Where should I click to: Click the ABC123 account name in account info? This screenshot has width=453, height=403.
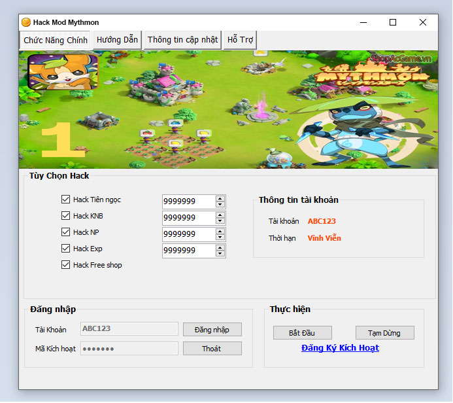pyautogui.click(x=322, y=221)
